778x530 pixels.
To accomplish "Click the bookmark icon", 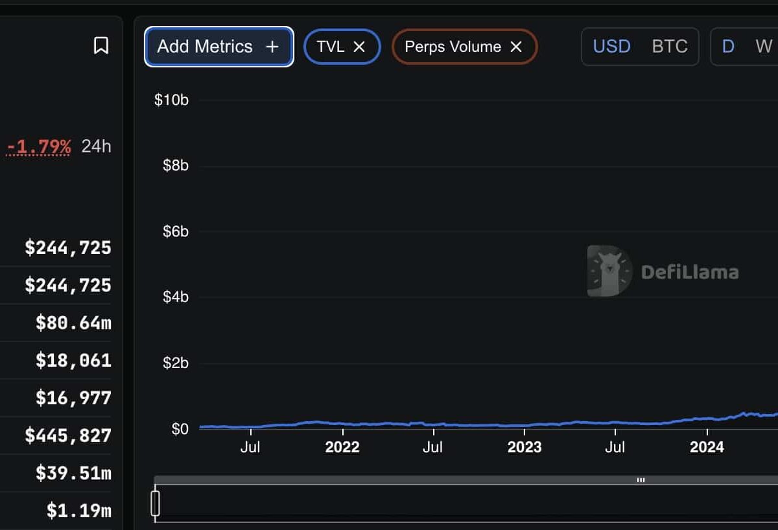I will (x=100, y=46).
